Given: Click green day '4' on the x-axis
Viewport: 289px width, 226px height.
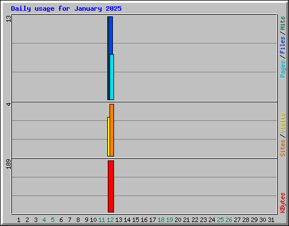Looking at the screenshot, I should (44, 220).
